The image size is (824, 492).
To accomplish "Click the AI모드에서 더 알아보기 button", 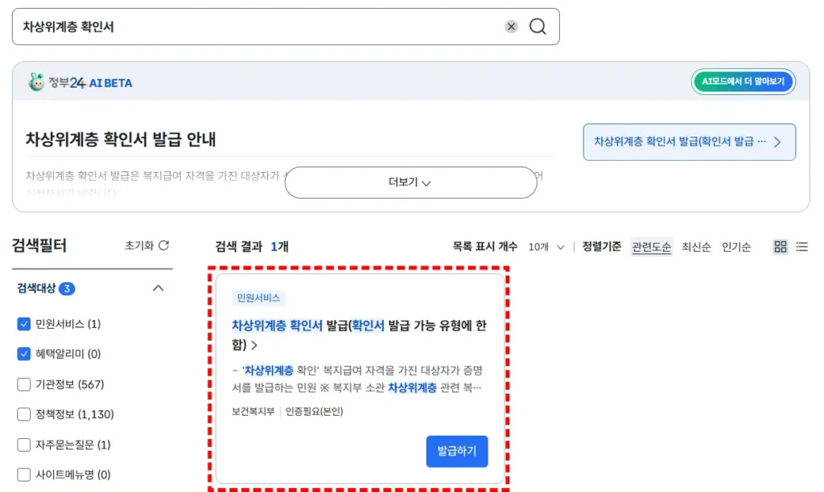I will [x=743, y=81].
